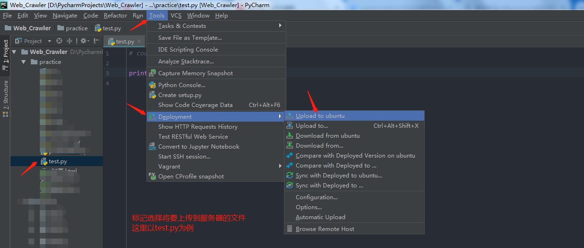Click the Upload to... icon
This screenshot has width=584, height=248.
click(x=290, y=126)
